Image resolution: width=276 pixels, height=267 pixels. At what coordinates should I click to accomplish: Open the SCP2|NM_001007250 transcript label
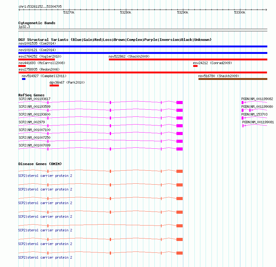click(x=34, y=138)
